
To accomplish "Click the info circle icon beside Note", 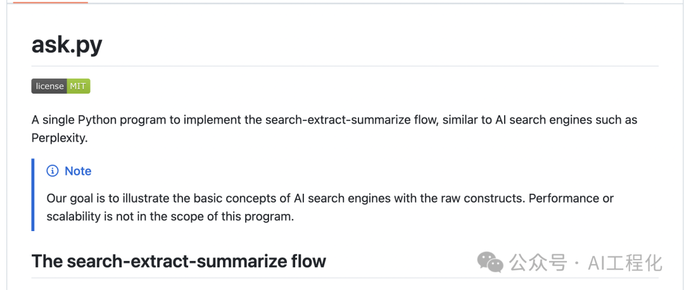I will click(x=53, y=171).
